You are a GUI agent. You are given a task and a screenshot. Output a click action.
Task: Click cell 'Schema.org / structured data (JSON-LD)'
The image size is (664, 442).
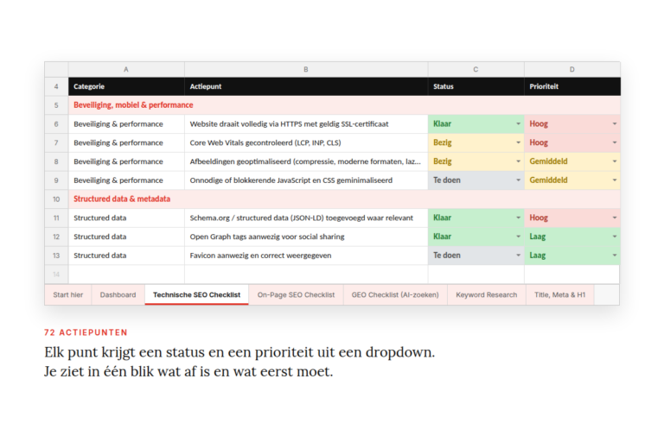pos(306,218)
